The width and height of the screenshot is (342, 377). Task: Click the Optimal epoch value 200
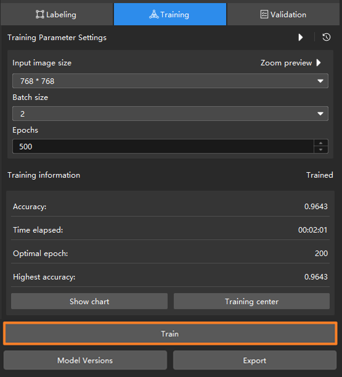pos(321,253)
